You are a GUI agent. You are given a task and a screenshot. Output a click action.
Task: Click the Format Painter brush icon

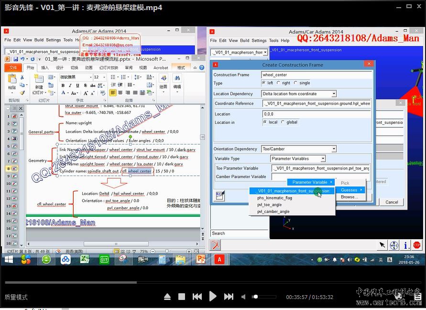(x=22, y=93)
